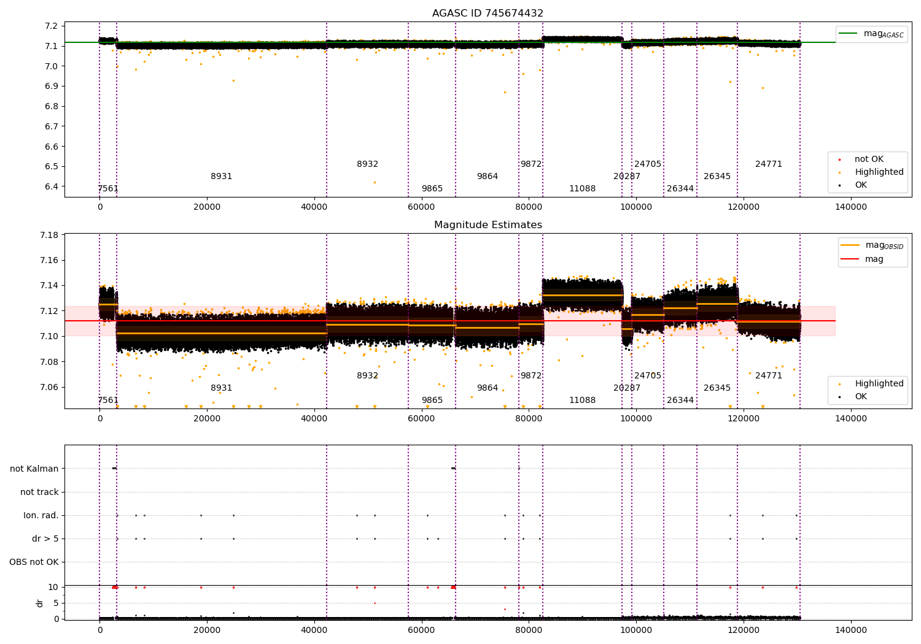Click the 7.18 y-axis tick in middle plot

pyautogui.click(x=50, y=236)
